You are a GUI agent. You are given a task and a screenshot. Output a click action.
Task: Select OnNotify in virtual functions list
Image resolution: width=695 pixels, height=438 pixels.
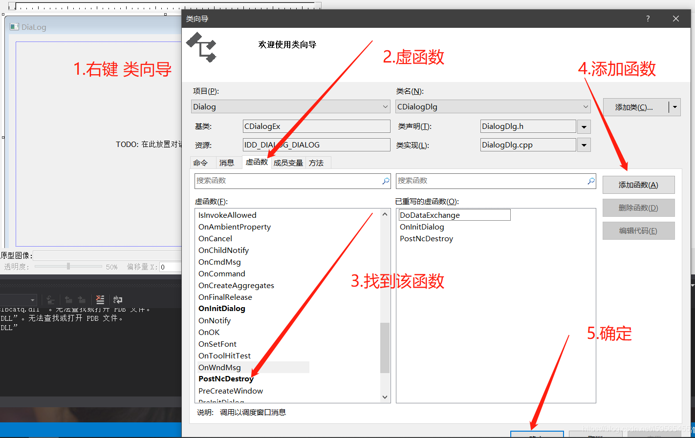[215, 320]
